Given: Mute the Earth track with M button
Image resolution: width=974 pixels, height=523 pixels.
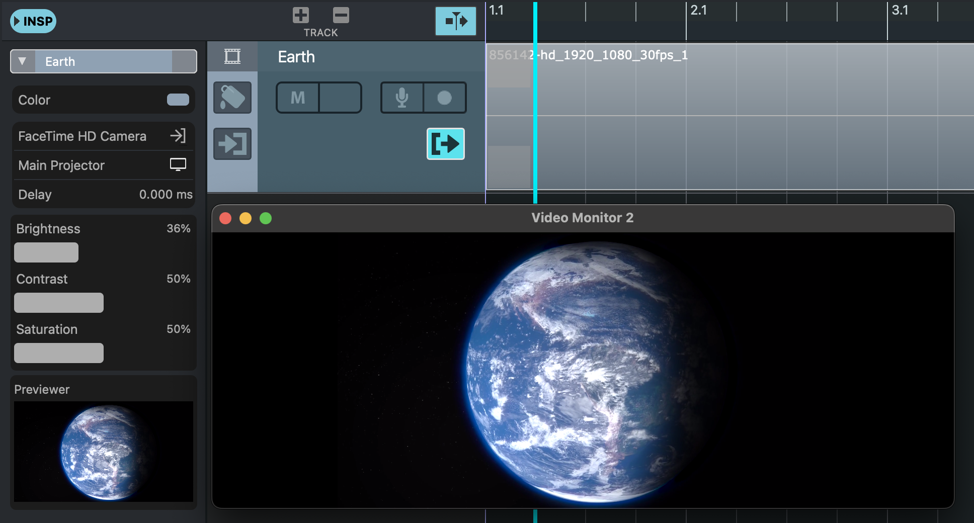Looking at the screenshot, I should click(298, 98).
